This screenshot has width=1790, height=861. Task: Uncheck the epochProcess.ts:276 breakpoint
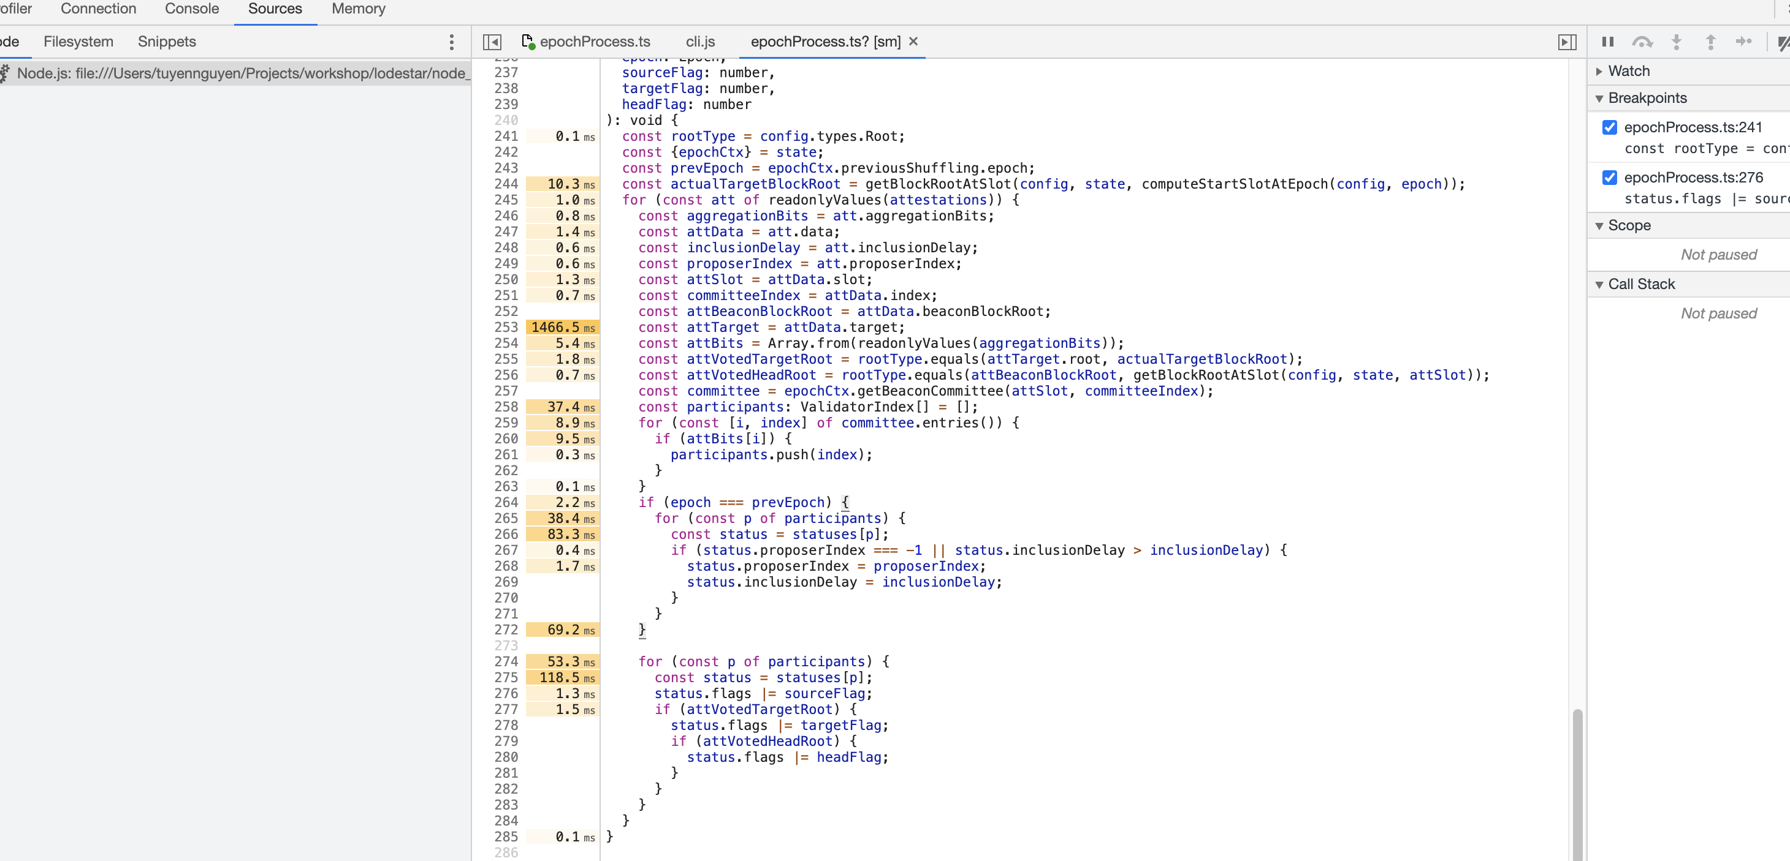(x=1610, y=177)
